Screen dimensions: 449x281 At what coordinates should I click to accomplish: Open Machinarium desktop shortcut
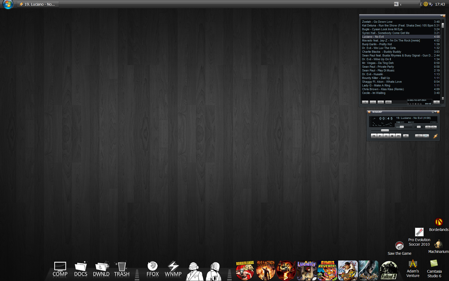pyautogui.click(x=439, y=247)
